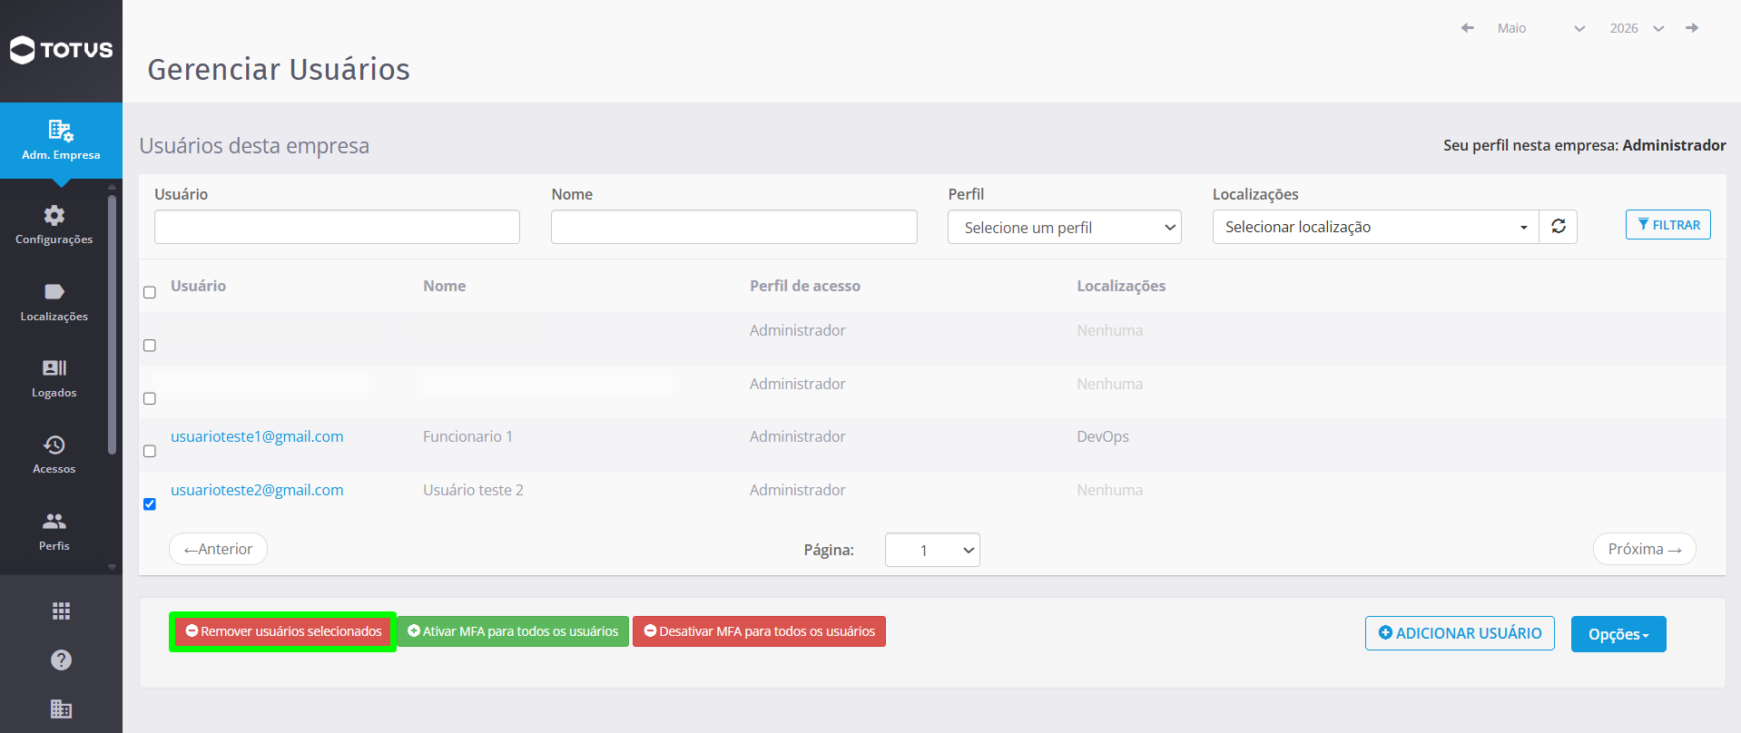Click Ativar MFA para todos os usuários
This screenshot has height=733, width=1741.
pos(513,631)
